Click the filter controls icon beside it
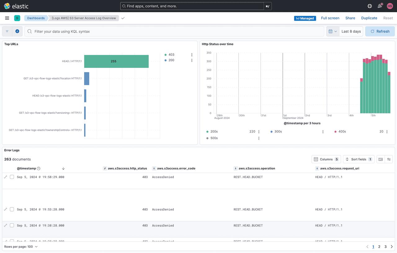397x253 pixels. tap(7, 31)
